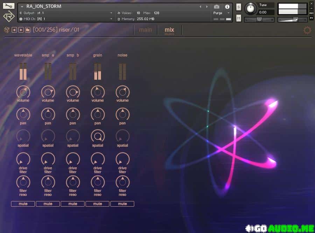Click the header pan slider

[259, 20]
